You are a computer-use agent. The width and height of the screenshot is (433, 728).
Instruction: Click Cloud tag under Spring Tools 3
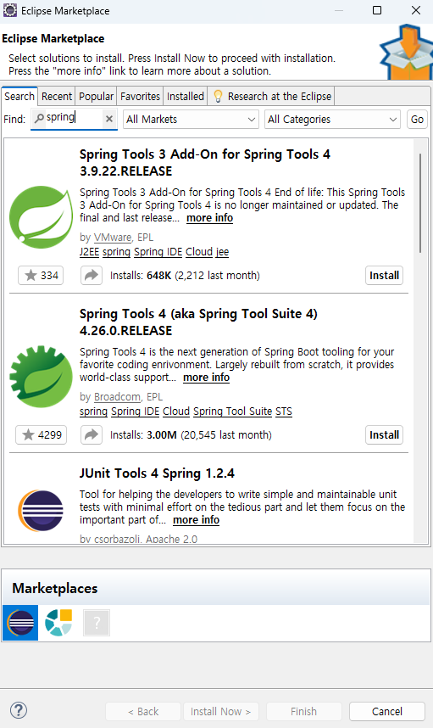[199, 252]
